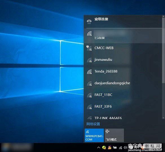
Task: Select the daojuediandongqiche network
Action: [x=123, y=83]
